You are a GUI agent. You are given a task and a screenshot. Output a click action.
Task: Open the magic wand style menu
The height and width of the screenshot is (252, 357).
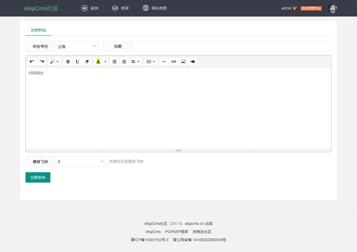point(54,62)
